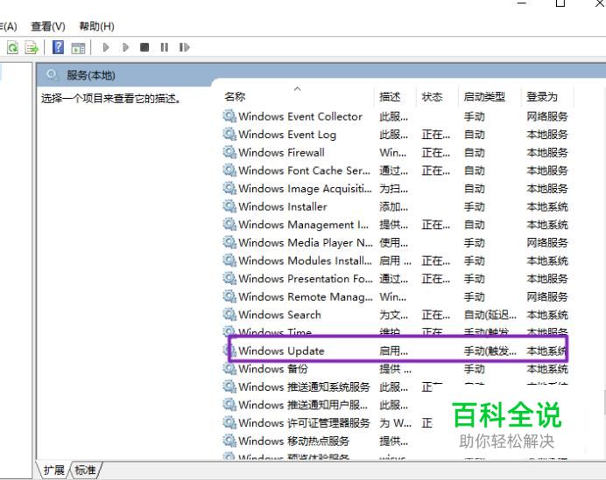The height and width of the screenshot is (480, 606).
Task: Click the second play arrow toolbar icon
Action: (x=125, y=47)
